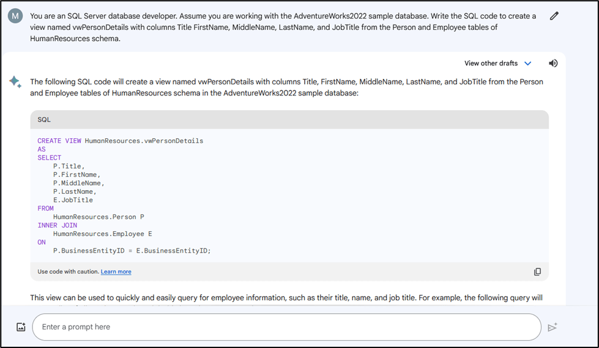Click the "View other drafts" label

[x=491, y=63]
